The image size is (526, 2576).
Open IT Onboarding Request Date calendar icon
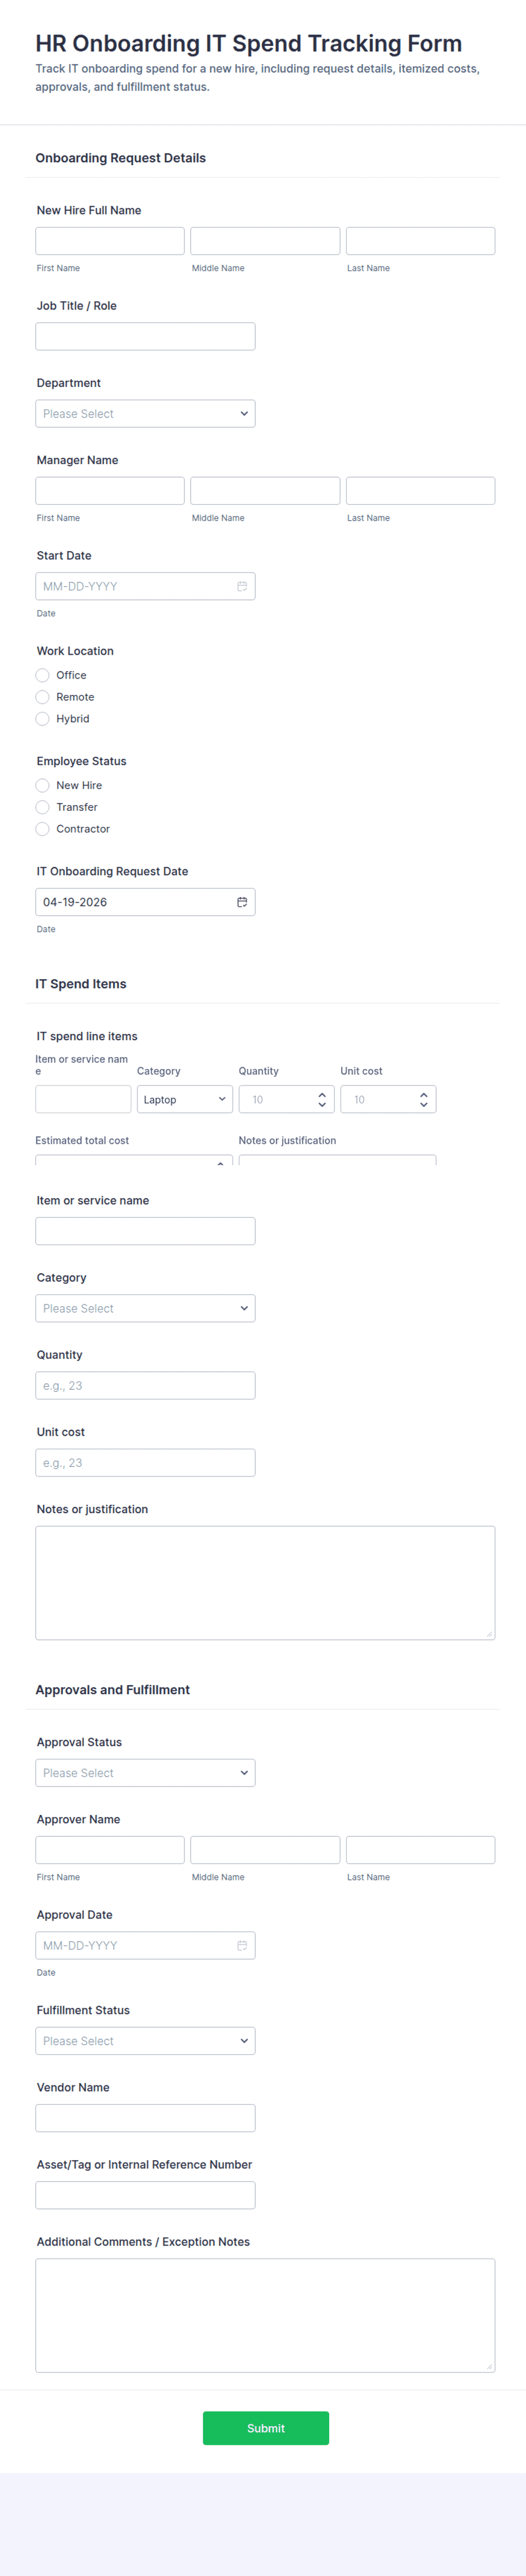[242, 902]
